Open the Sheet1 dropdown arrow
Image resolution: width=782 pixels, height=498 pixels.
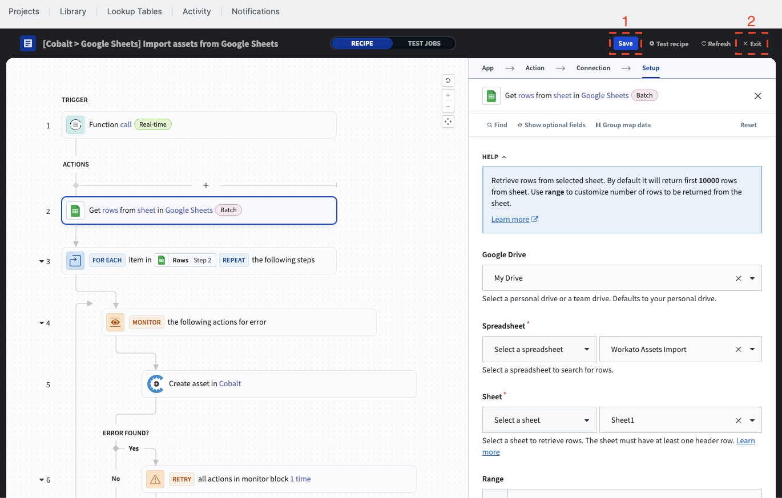752,420
